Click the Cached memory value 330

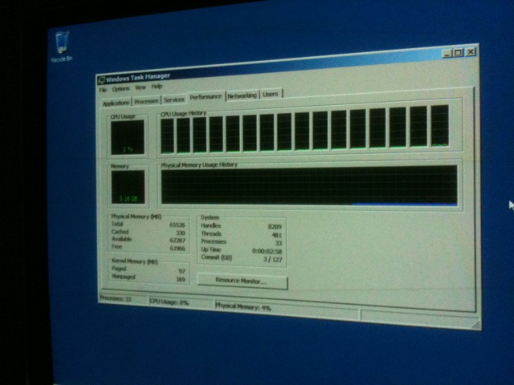(181, 233)
